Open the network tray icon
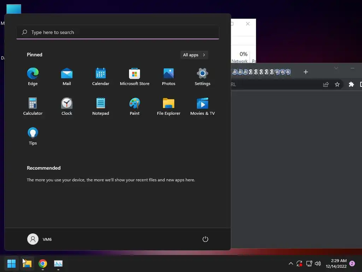This screenshot has height=272, width=362. click(x=309, y=263)
